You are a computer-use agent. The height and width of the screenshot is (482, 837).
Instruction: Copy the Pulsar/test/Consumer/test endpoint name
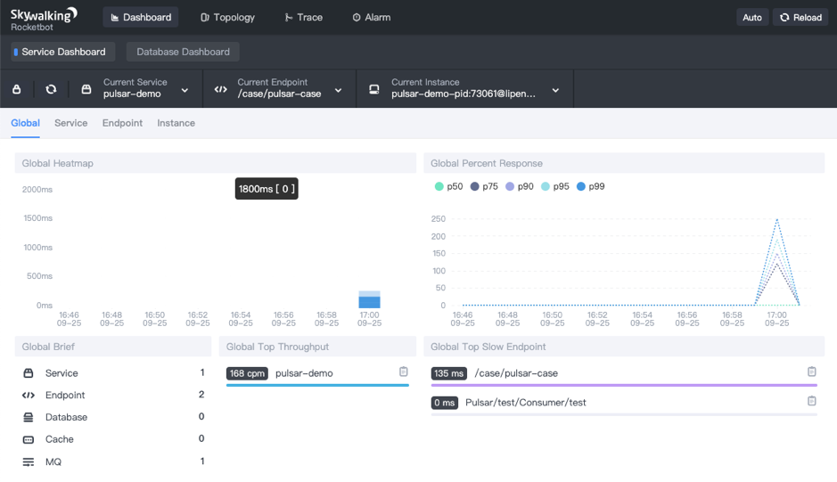811,401
